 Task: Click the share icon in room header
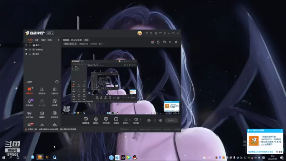pyautogui.click(x=176, y=42)
